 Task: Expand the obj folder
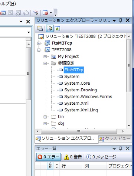pos(45,124)
